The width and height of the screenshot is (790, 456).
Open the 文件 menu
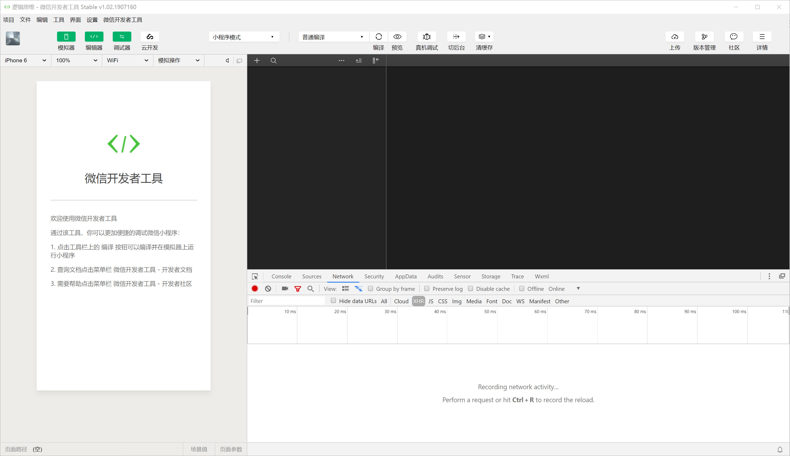(x=25, y=20)
